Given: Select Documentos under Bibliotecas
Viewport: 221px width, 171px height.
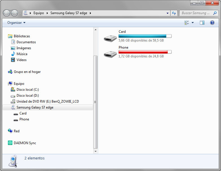Looking at the screenshot, I should (26, 42).
